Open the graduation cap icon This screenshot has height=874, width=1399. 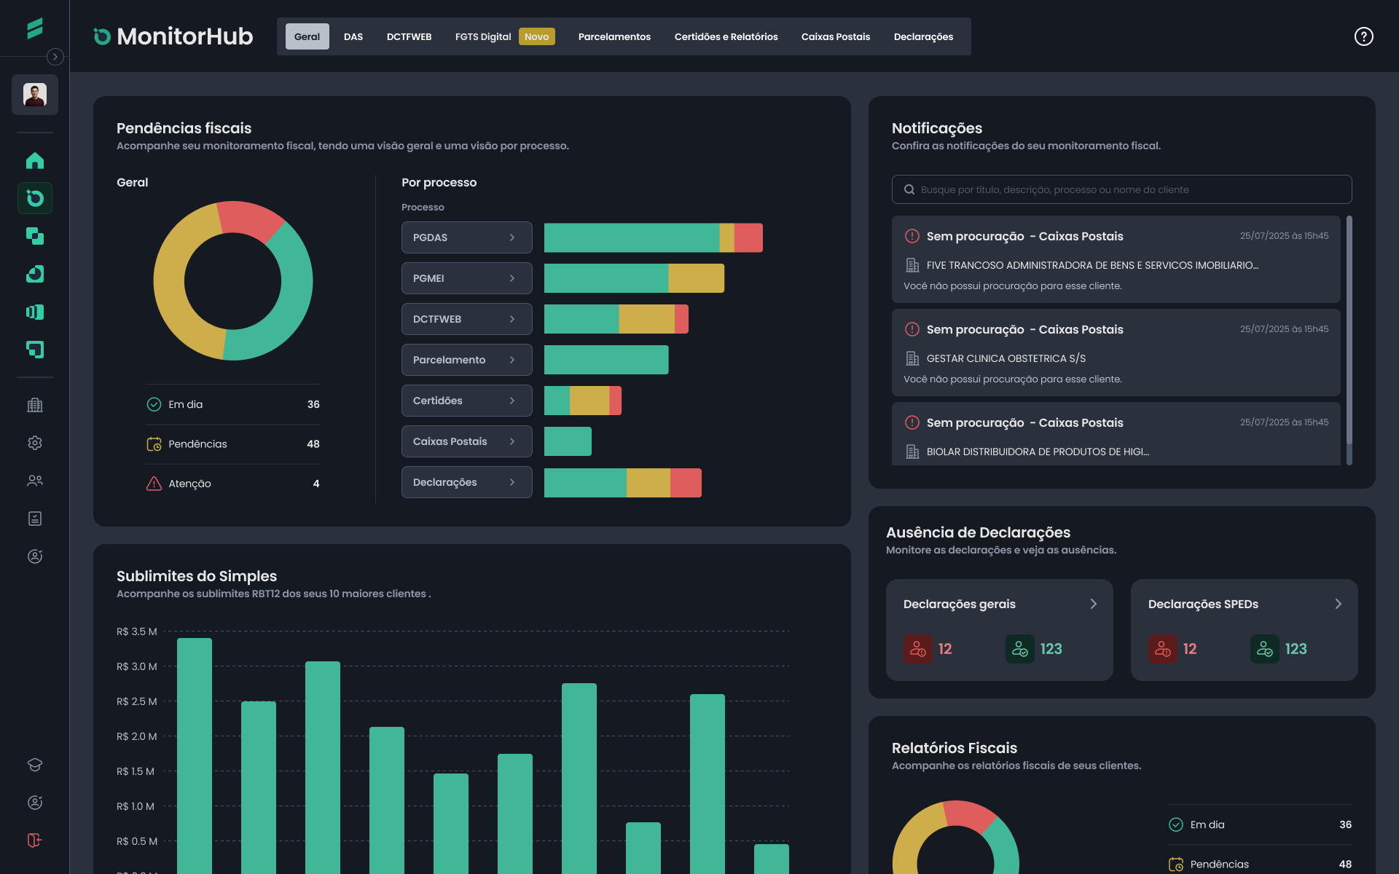[34, 764]
